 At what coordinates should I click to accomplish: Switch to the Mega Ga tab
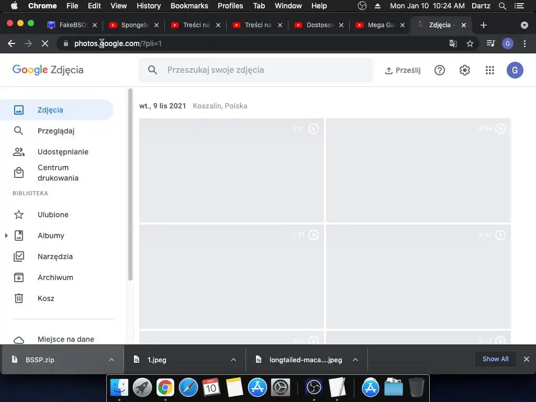point(381,25)
